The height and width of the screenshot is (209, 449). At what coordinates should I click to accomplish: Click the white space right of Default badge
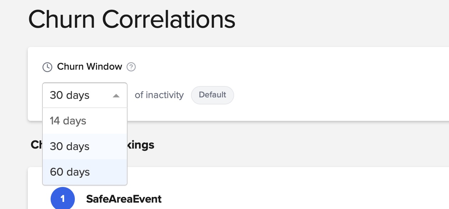[339, 95]
